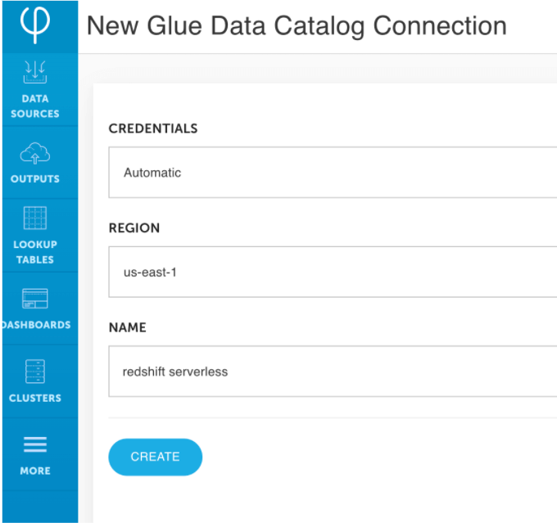This screenshot has width=557, height=523.
Task: Open the More hamburger menu icon
Action: 35,444
